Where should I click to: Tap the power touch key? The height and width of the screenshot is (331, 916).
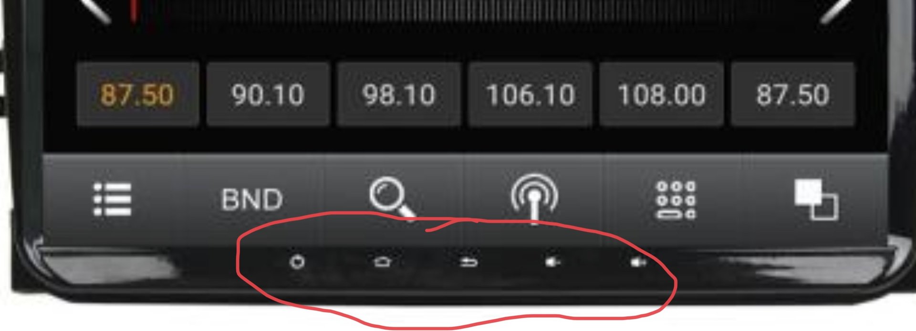[297, 262]
